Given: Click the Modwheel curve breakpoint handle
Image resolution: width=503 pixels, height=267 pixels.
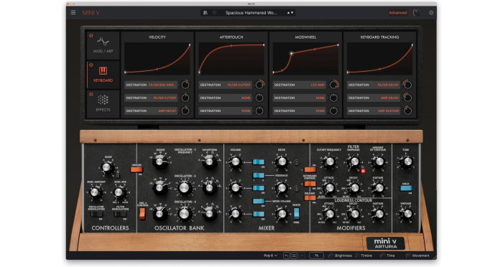Looking at the screenshot, I should tap(291, 54).
